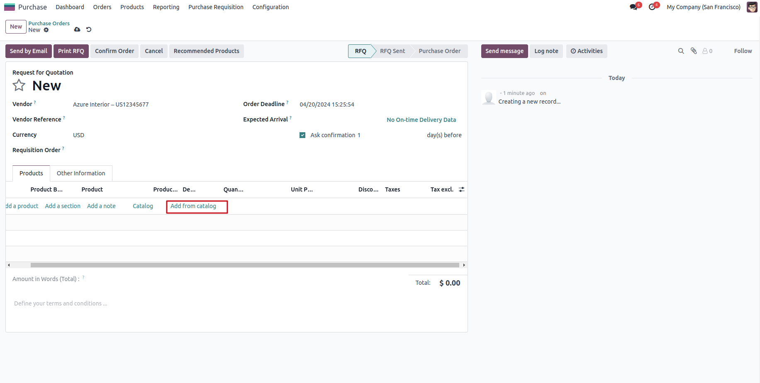Image resolution: width=760 pixels, height=383 pixels.
Task: Click the Print RFQ button
Action: [71, 51]
